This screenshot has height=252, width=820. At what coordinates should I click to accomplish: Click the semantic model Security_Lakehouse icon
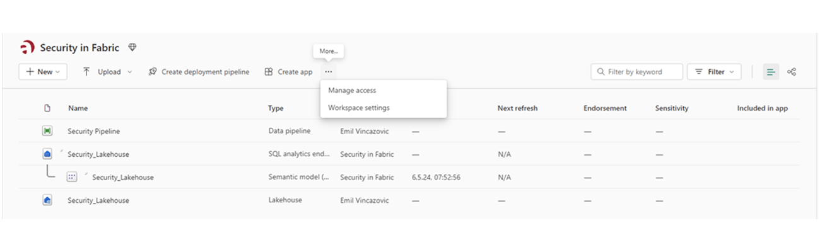(x=72, y=177)
